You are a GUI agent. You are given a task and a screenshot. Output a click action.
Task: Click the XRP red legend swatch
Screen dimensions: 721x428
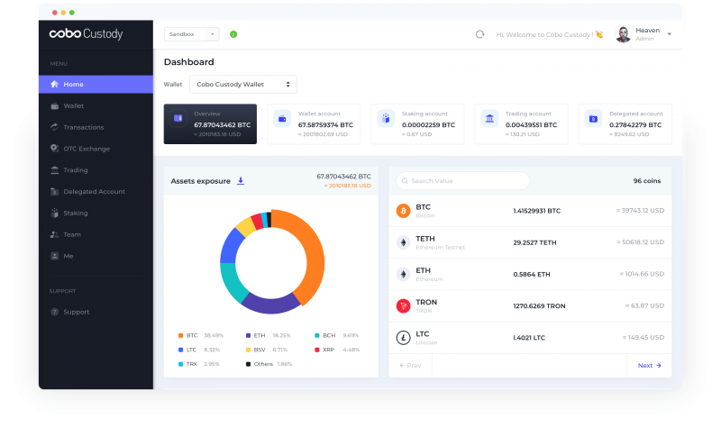[x=317, y=350]
